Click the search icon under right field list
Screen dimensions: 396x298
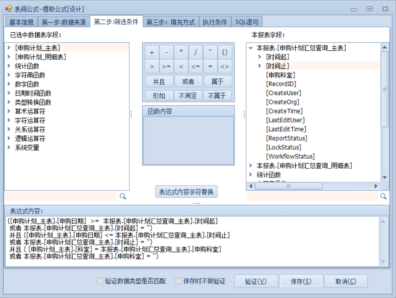point(383,196)
